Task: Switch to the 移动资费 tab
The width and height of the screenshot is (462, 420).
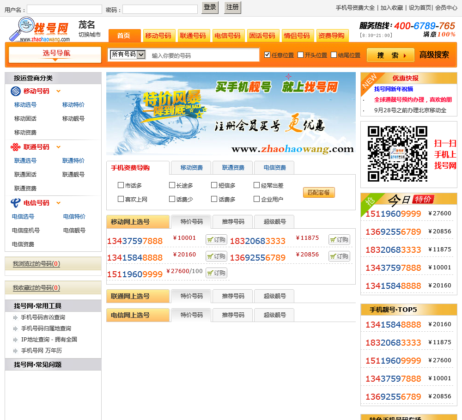Action: coord(191,168)
